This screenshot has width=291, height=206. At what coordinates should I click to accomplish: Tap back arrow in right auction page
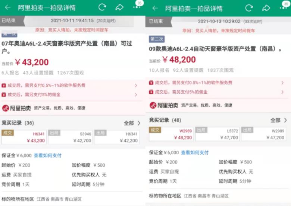[155, 8]
